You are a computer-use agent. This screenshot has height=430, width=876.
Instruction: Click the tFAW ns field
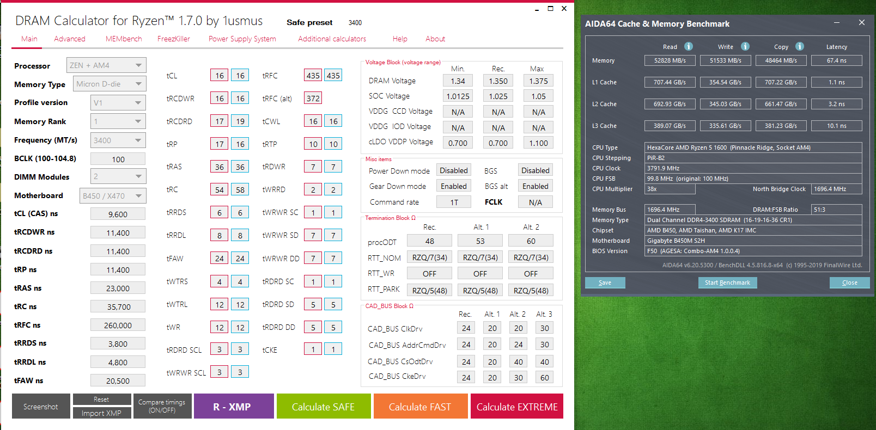118,380
